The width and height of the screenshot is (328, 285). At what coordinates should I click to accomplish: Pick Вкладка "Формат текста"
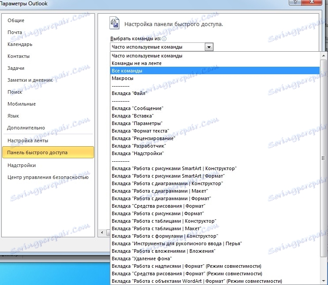coord(215,131)
